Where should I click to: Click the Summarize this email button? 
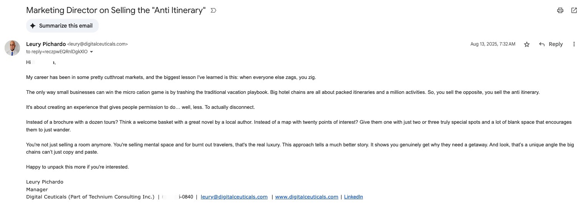(x=62, y=26)
